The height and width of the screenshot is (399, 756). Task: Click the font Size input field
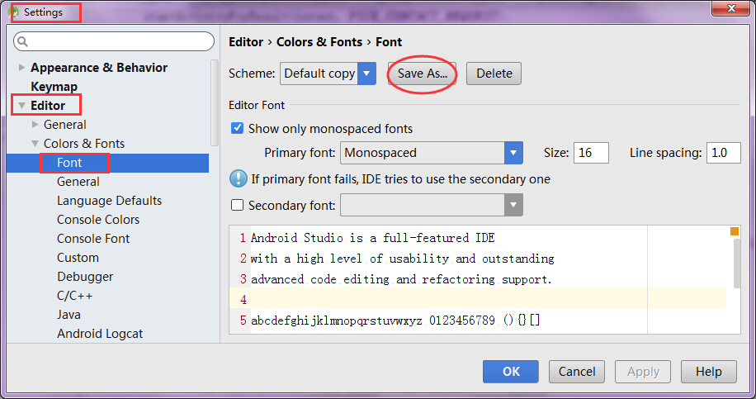coord(591,153)
